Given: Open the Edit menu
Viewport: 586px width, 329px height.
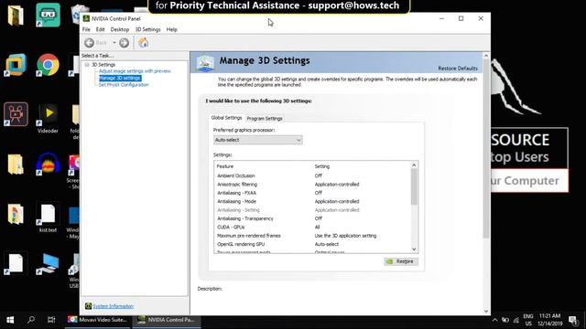Looking at the screenshot, I should [x=100, y=29].
